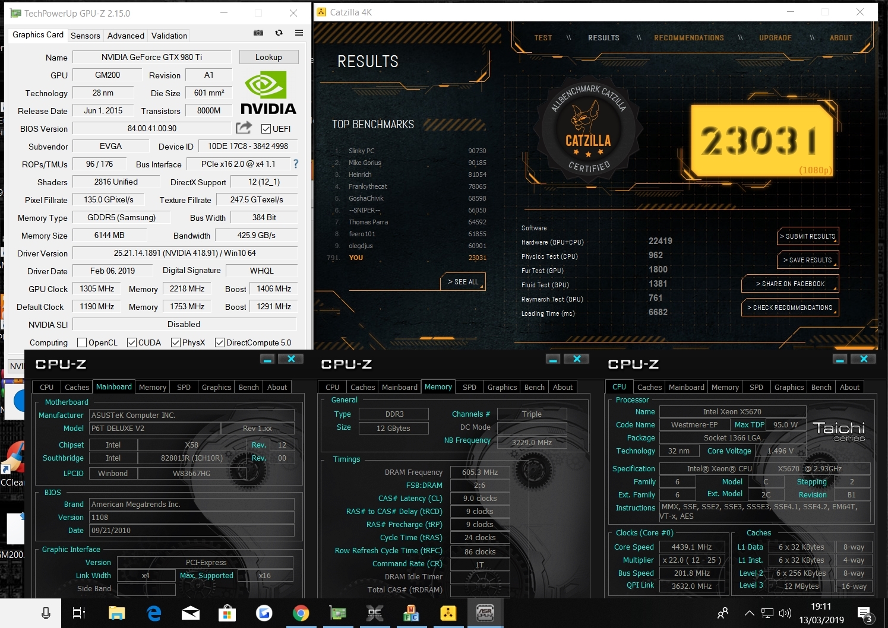Image resolution: width=888 pixels, height=628 pixels.
Task: Click the yellow 23031 score panel
Action: (763, 141)
